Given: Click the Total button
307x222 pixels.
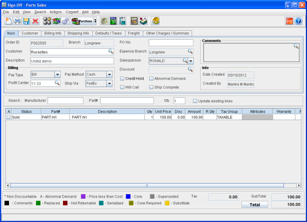Looking at the screenshot, I should (255, 204).
